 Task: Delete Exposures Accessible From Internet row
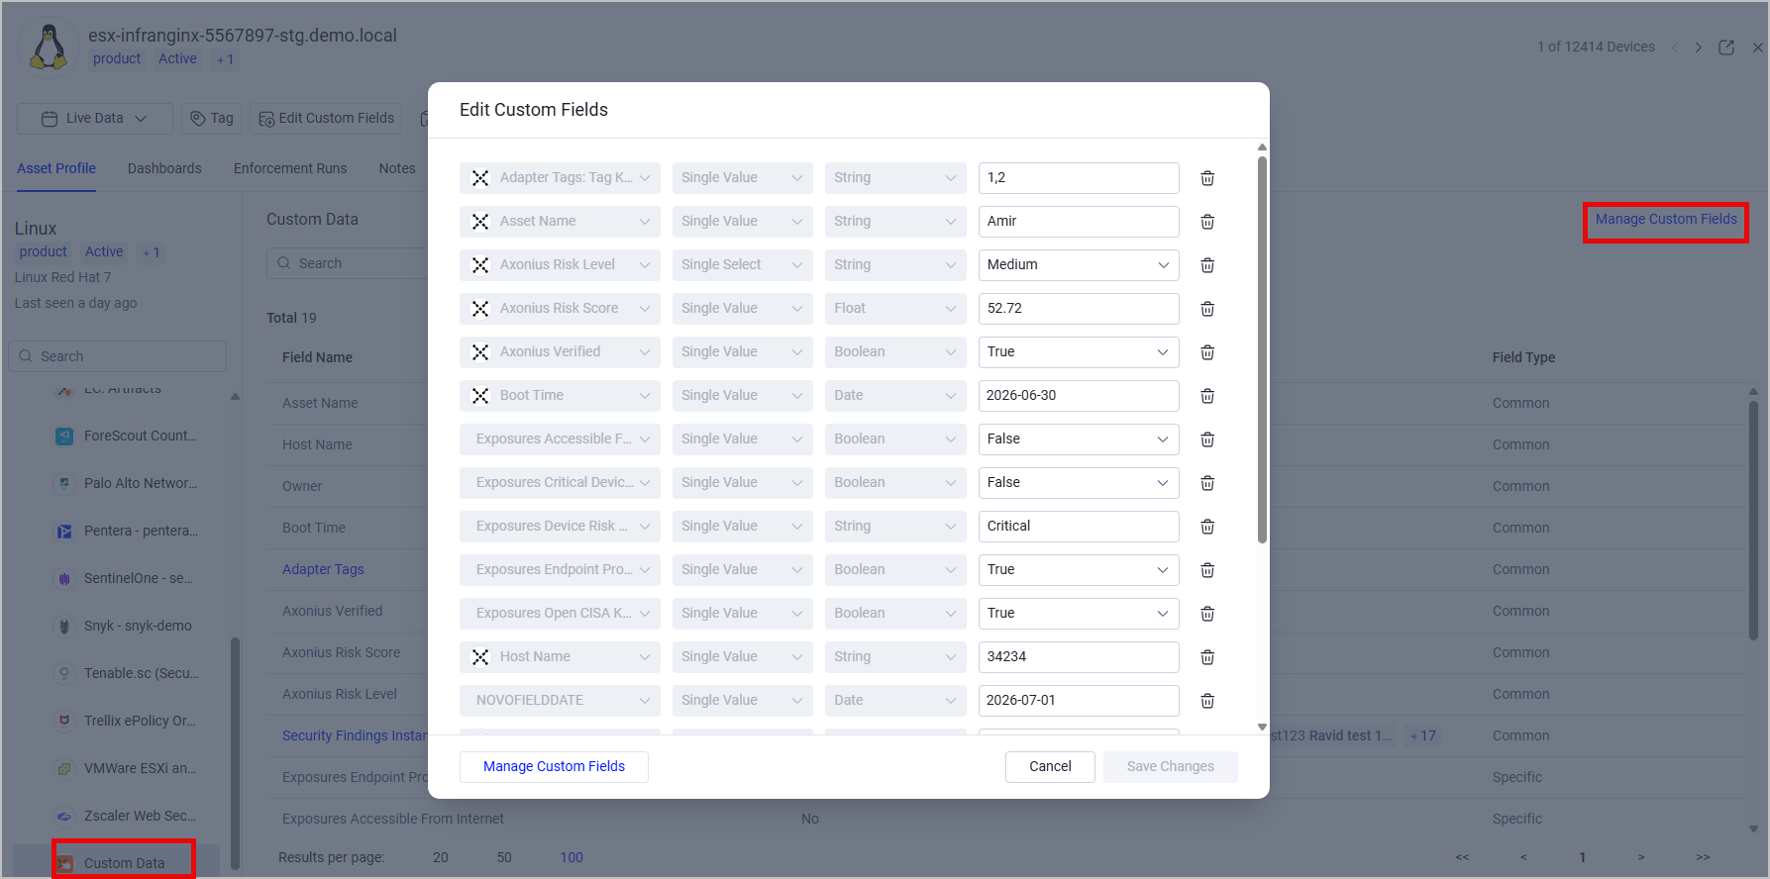tap(1207, 439)
